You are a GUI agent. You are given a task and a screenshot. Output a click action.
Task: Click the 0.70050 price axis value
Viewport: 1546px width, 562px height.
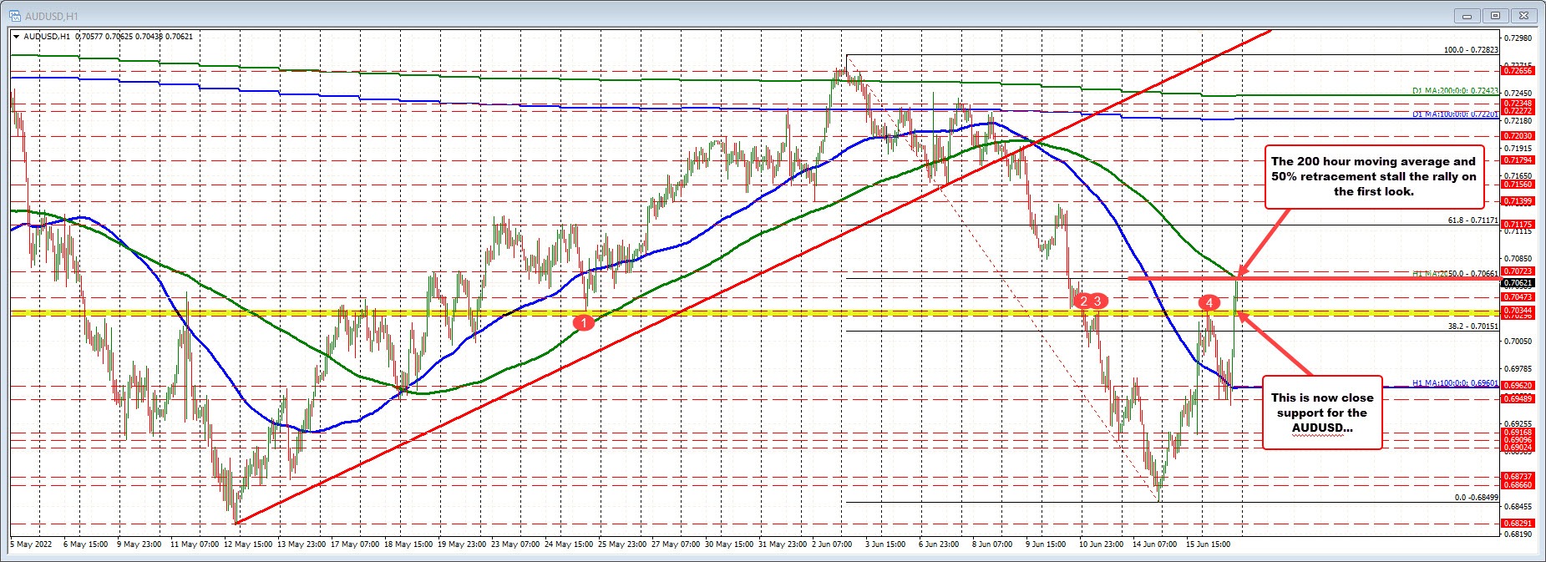point(1518,342)
